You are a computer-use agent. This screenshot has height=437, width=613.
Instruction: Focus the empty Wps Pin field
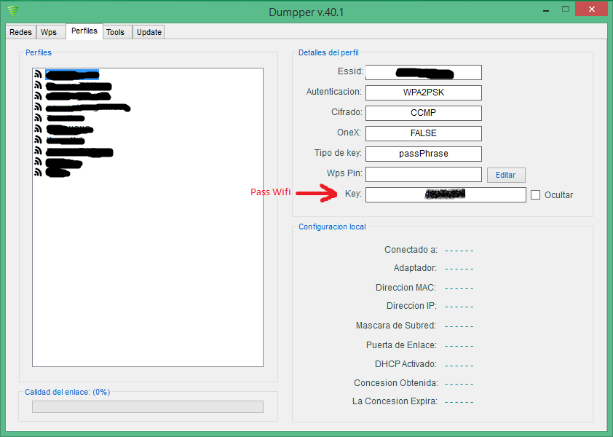424,175
